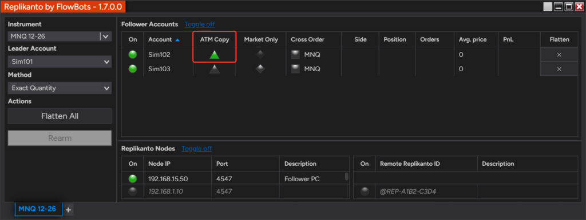Select the Sim102 account name
The width and height of the screenshot is (586, 220).
(159, 55)
